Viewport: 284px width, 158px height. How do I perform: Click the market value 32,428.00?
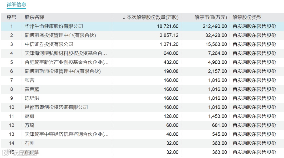pos(216,35)
